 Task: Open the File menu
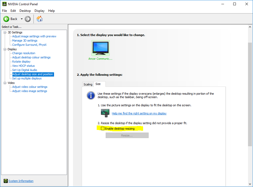[4, 11]
